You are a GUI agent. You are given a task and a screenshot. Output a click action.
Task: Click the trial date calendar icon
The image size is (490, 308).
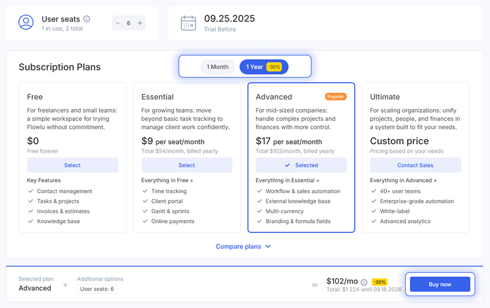click(x=188, y=23)
